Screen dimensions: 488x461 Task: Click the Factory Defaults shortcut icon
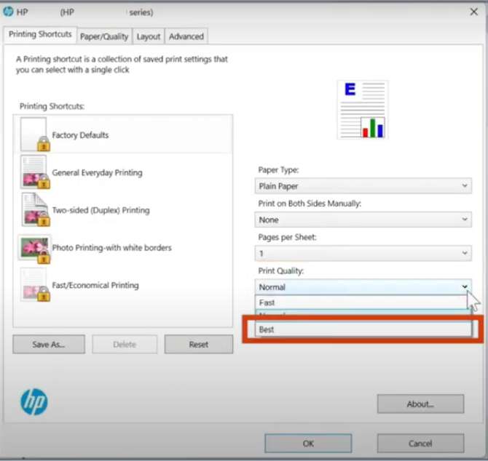pos(35,135)
